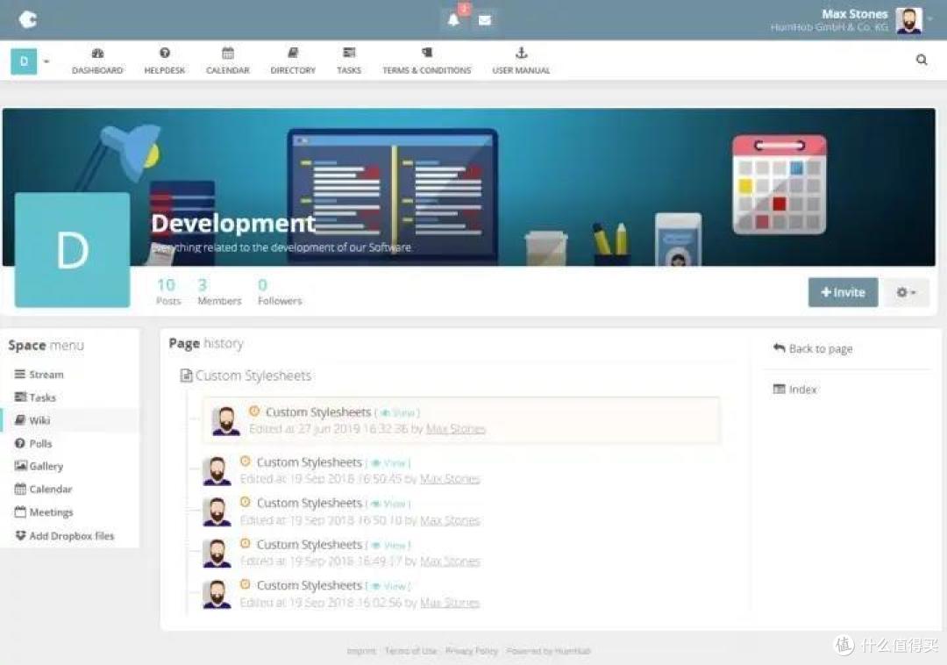View the 16:02:56 revision
The width and height of the screenshot is (947, 665).
coord(390,586)
